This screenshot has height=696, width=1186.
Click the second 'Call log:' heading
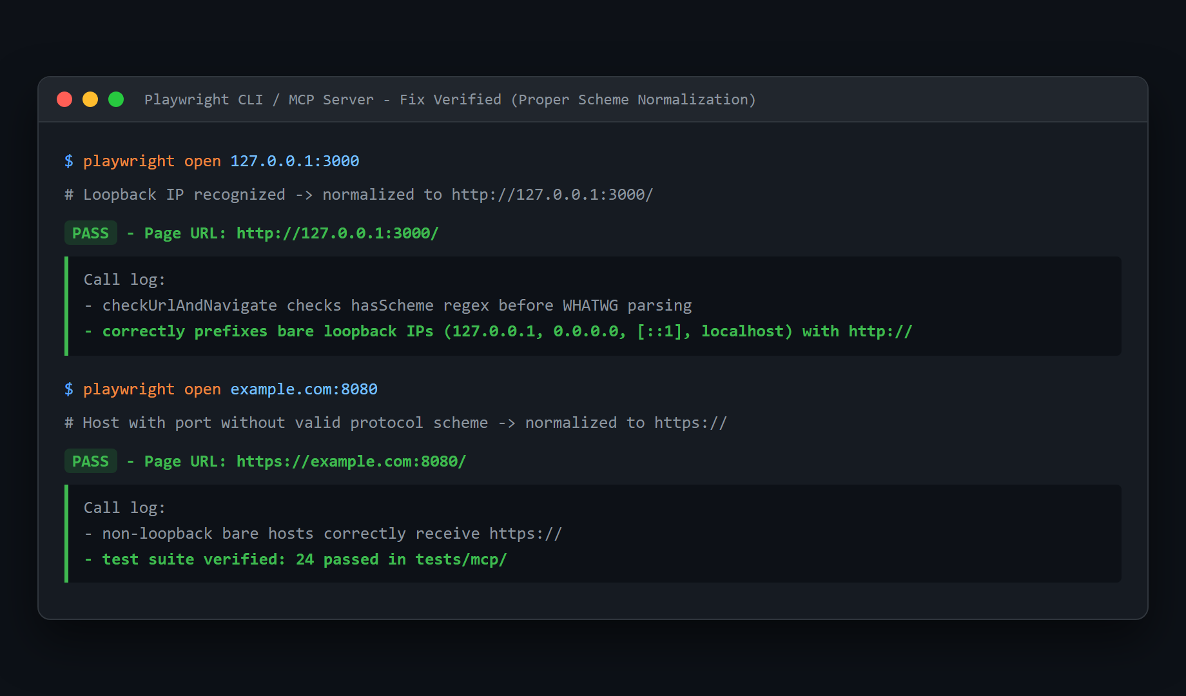[124, 508]
